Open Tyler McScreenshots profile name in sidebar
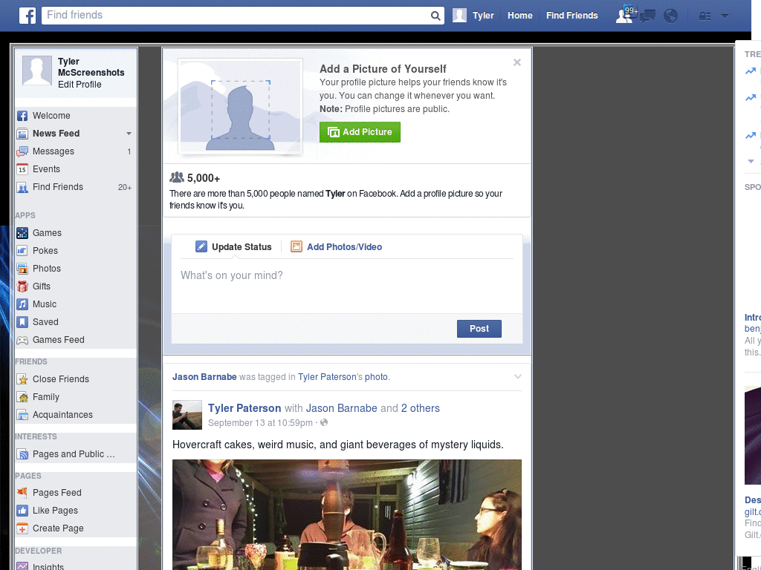The width and height of the screenshot is (761, 570). point(91,67)
